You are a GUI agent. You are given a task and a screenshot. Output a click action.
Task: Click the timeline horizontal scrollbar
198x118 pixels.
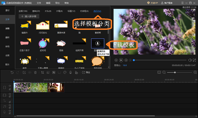tap(86, 116)
